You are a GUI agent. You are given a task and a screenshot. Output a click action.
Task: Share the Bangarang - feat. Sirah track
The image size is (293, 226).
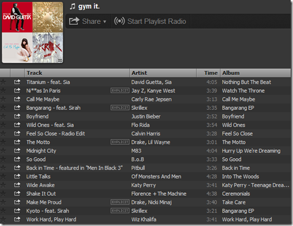pyautogui.click(x=17, y=107)
